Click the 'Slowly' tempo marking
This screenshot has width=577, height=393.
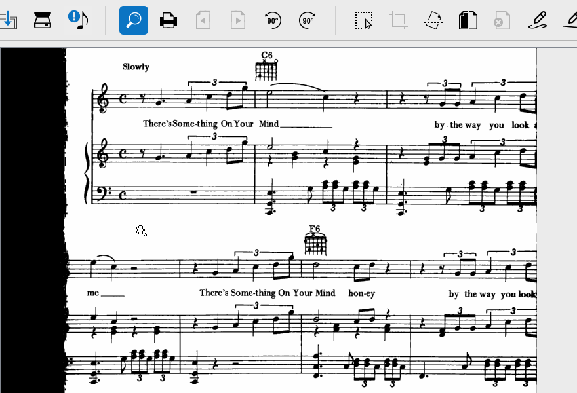coord(136,67)
